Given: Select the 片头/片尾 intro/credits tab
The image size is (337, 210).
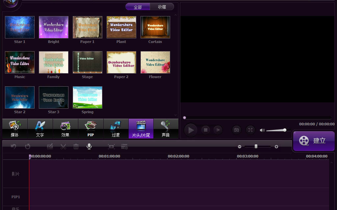Looking at the screenshot, I should tap(141, 129).
